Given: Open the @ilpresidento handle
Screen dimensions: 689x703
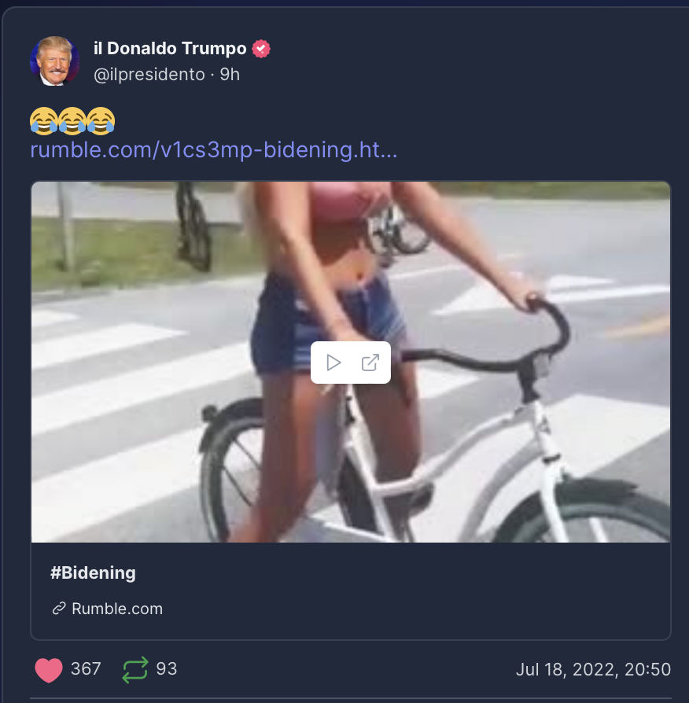Looking at the screenshot, I should (x=149, y=75).
